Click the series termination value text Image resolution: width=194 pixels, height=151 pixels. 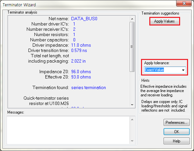click(88, 88)
